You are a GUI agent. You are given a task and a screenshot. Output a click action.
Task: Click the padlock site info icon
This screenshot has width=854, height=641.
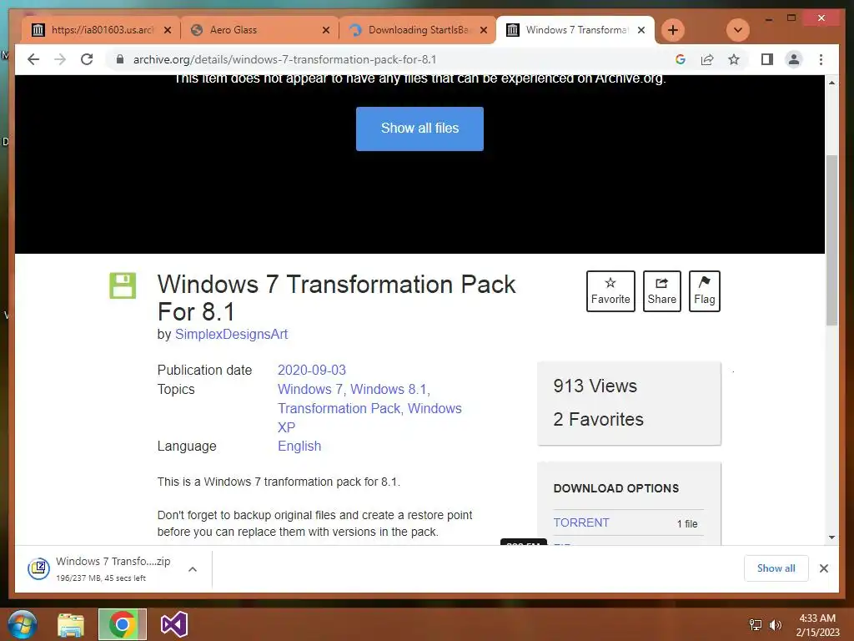click(120, 59)
